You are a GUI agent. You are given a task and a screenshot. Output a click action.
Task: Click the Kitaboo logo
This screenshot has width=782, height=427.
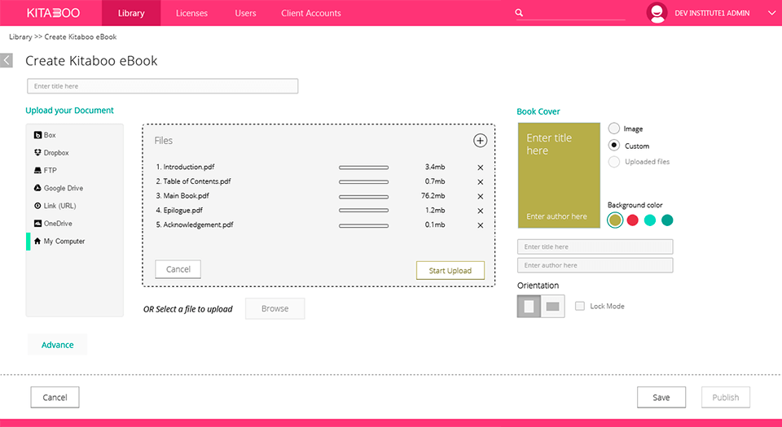54,13
